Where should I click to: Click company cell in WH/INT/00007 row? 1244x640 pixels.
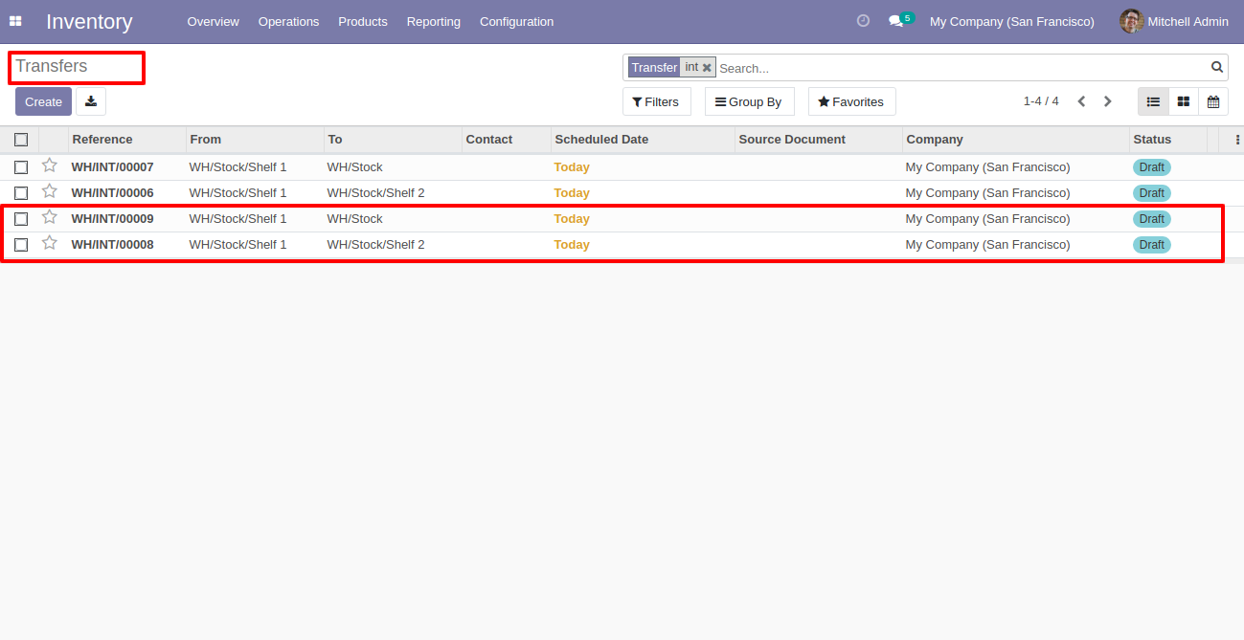coord(987,167)
